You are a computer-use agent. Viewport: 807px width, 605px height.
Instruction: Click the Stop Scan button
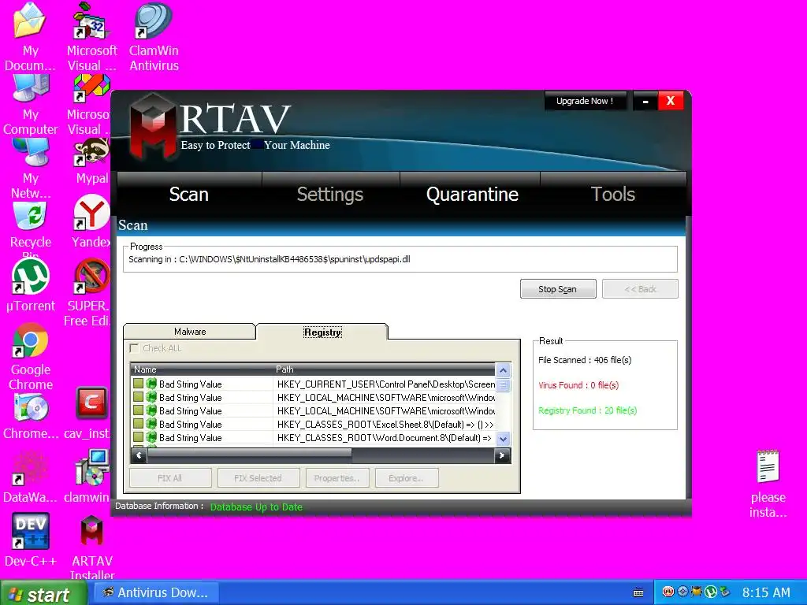(558, 288)
